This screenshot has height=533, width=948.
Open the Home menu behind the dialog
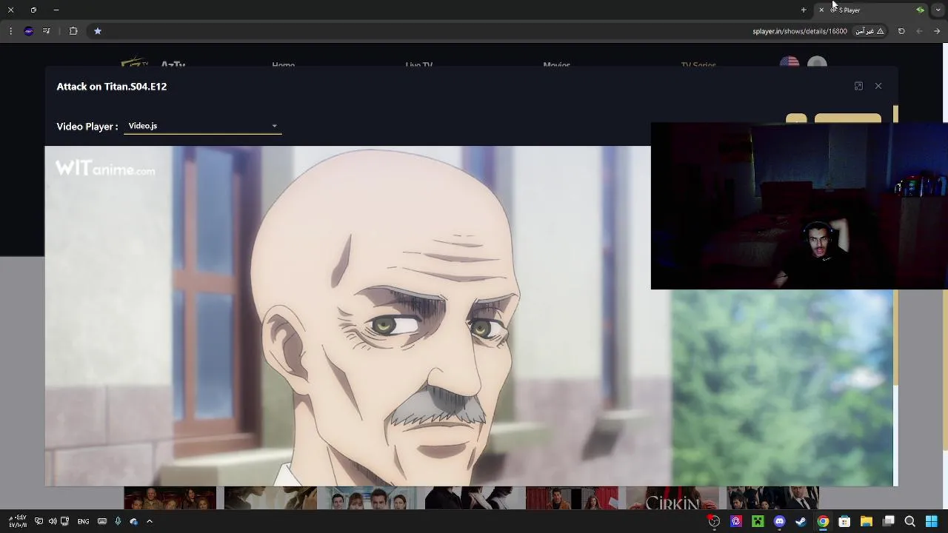pyautogui.click(x=283, y=64)
